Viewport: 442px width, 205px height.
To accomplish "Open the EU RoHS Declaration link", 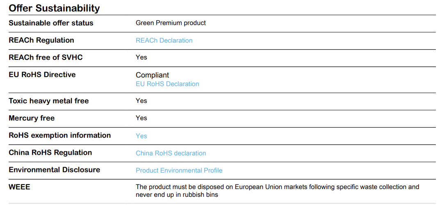I will (167, 84).
